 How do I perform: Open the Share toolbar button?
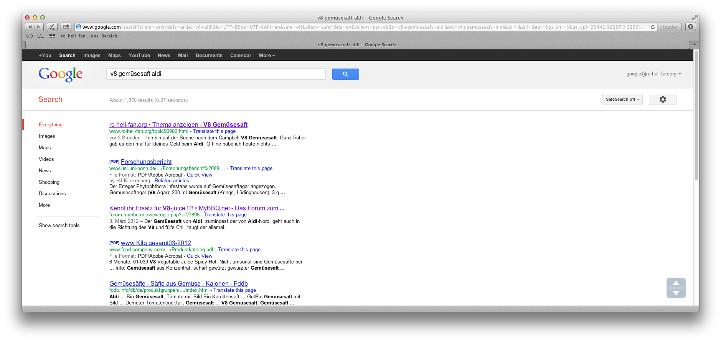(x=66, y=27)
